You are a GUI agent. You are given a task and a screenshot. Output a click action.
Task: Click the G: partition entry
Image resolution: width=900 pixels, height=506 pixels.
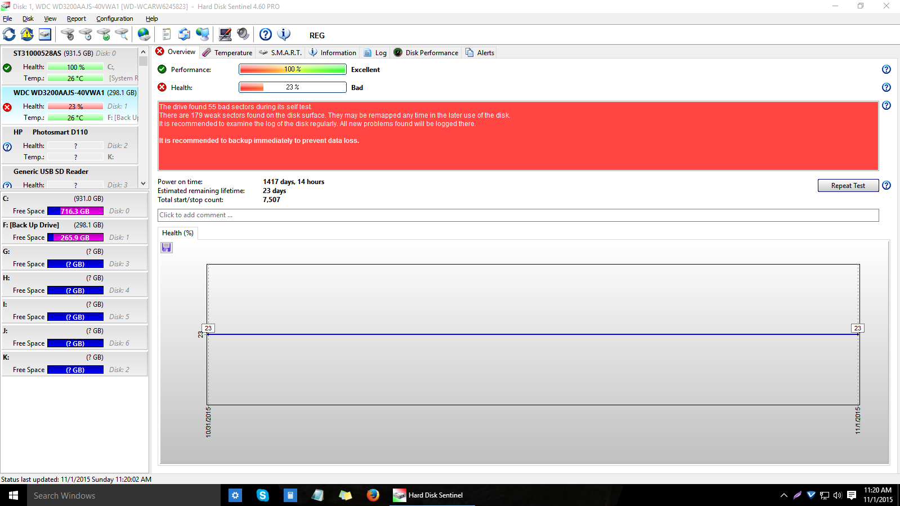74,257
